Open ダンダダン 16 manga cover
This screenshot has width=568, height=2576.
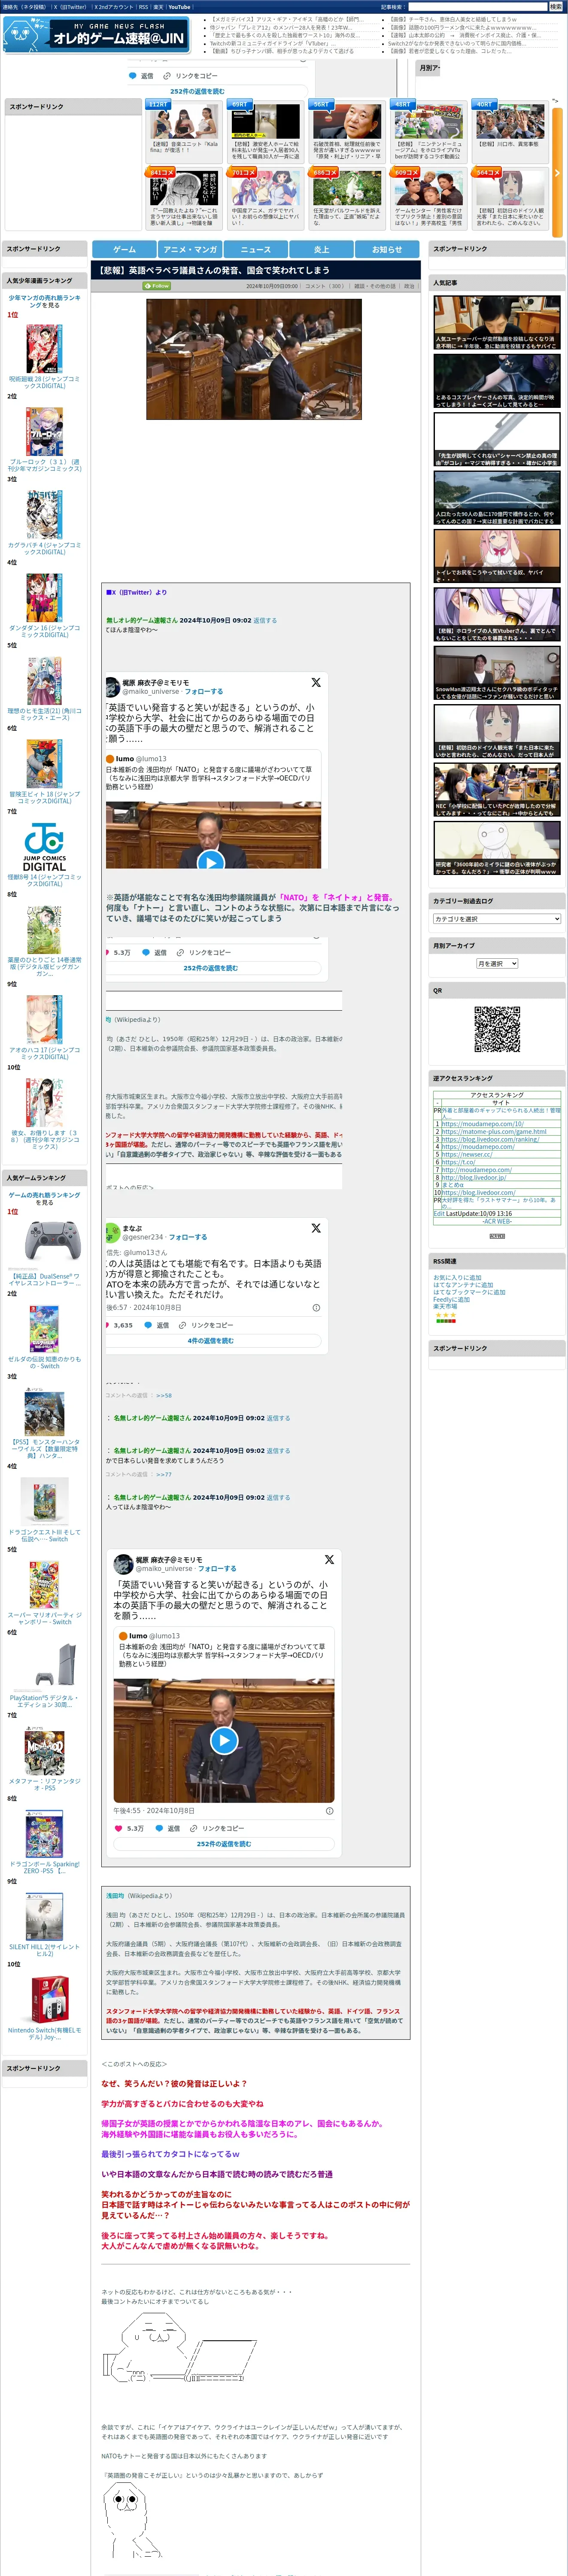pyautogui.click(x=44, y=597)
